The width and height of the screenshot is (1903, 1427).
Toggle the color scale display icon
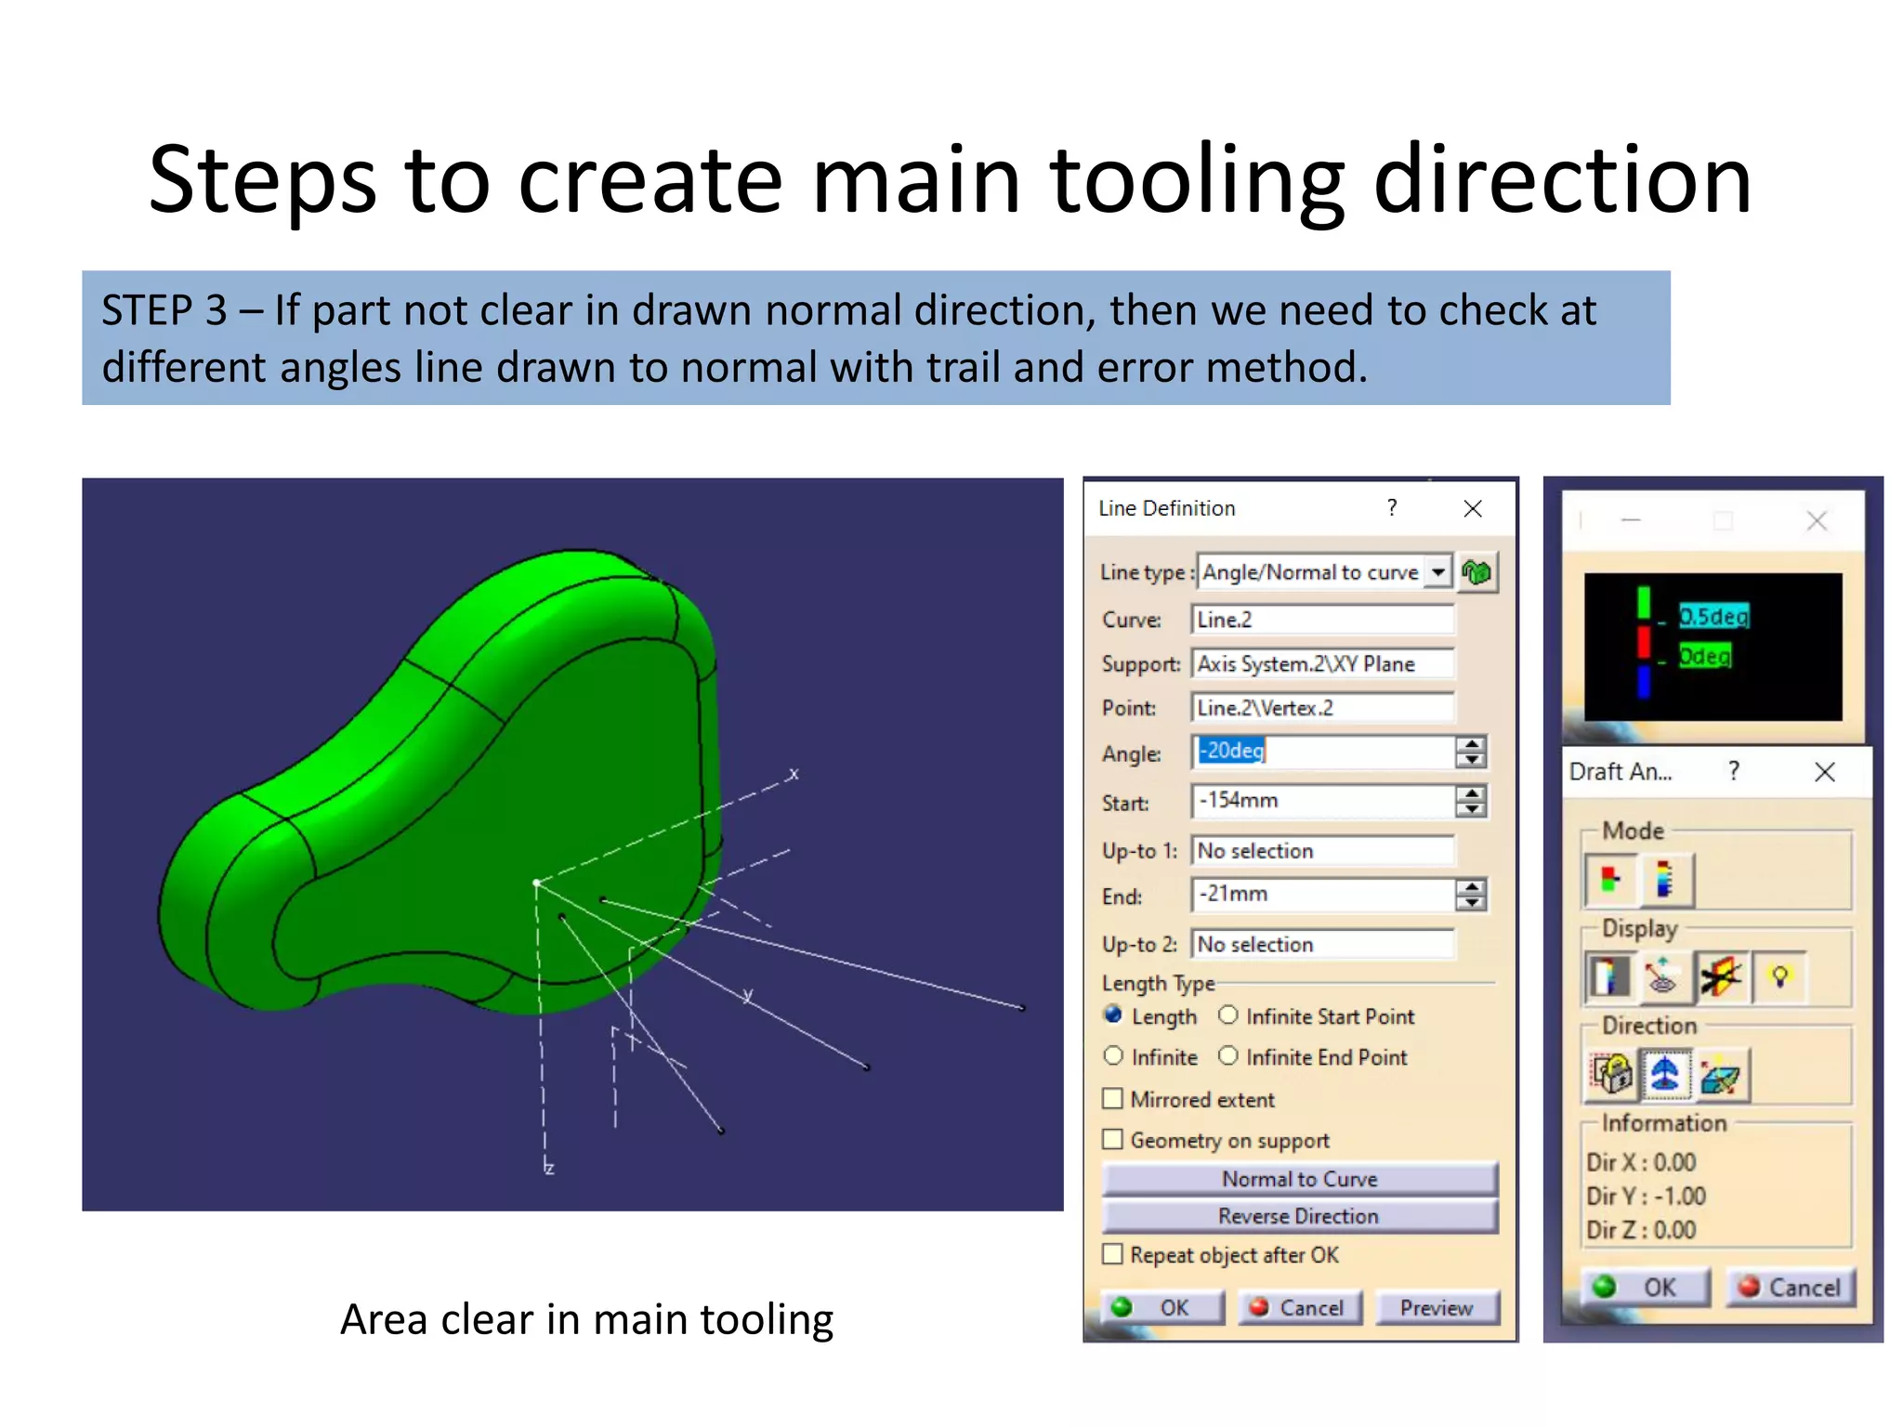(1609, 976)
